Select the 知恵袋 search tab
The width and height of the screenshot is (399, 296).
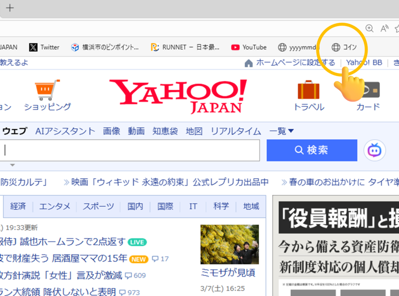coord(165,131)
